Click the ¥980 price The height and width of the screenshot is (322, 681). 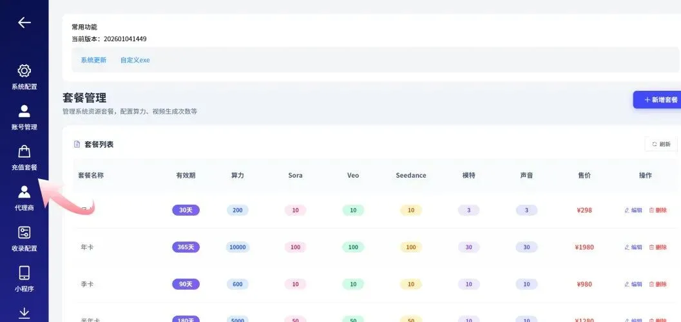pos(584,284)
